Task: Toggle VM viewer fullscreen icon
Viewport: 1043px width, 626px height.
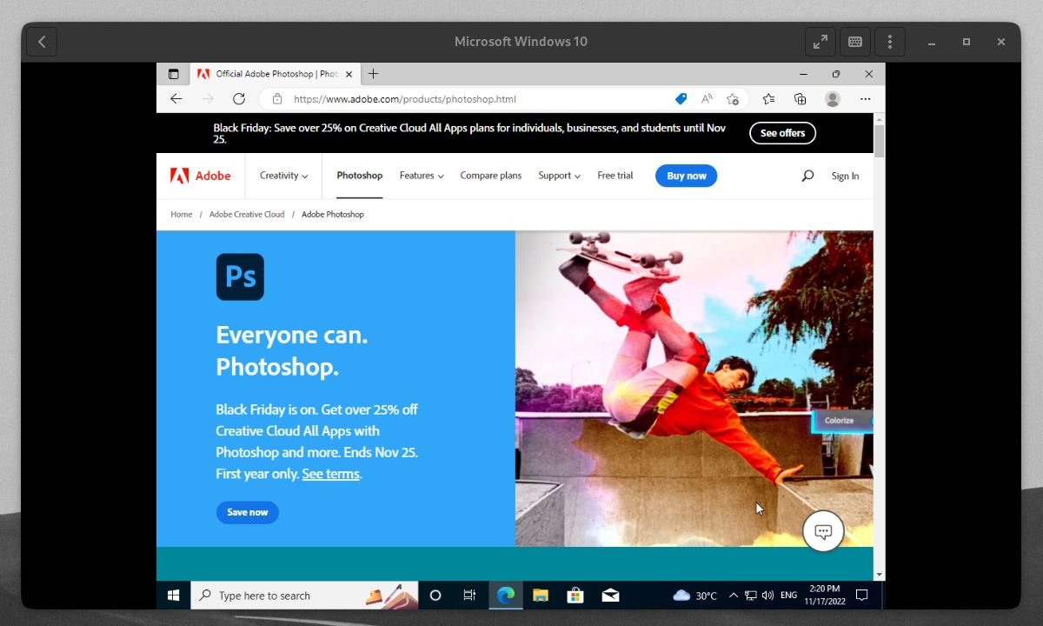Action: click(820, 42)
